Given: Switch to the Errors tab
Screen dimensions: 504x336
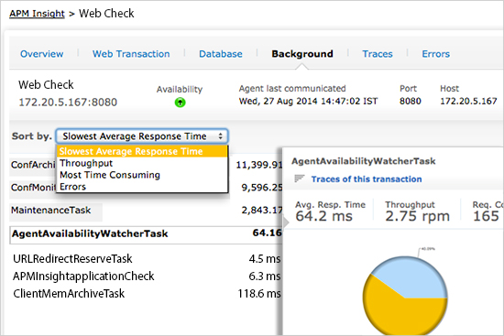Looking at the screenshot, I should 435,54.
